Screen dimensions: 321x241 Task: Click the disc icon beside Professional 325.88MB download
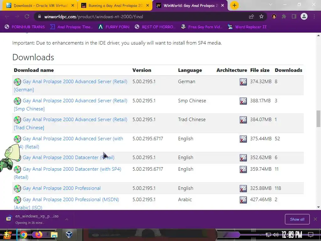pyautogui.click(x=18, y=189)
